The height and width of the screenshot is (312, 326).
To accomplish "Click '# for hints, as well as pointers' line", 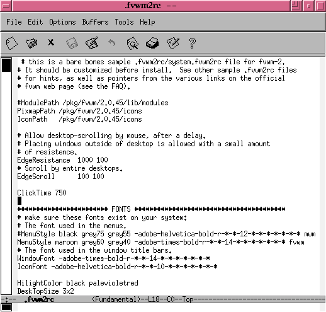I will click(151, 78).
